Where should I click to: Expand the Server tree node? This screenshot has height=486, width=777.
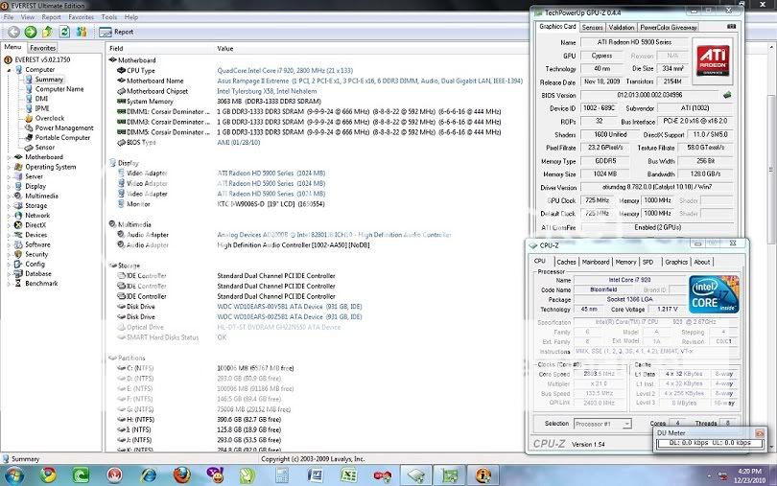click(x=9, y=177)
